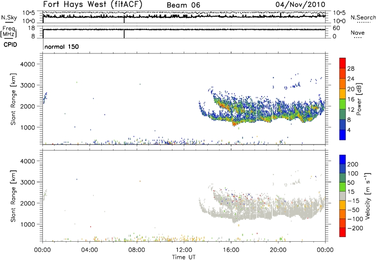Click the power panel 'Slant Range [km]' label

pyautogui.click(x=13, y=99)
